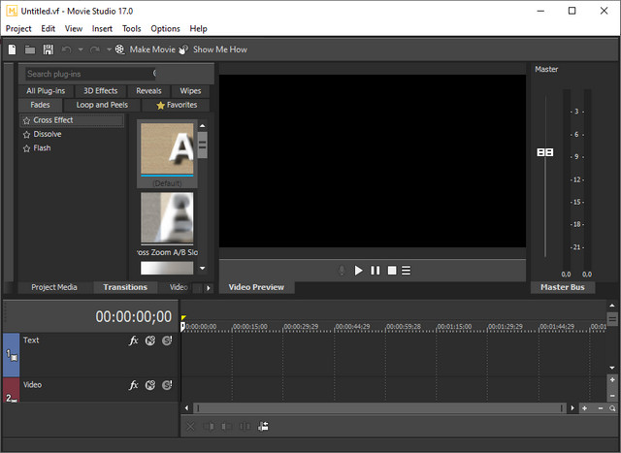621x453 pixels.
Task: Mute the Text track
Action: [x=150, y=340]
